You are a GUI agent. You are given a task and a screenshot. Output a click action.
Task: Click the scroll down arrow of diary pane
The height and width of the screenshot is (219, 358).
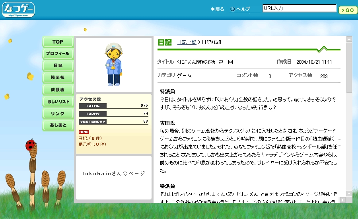pyautogui.click(x=349, y=194)
